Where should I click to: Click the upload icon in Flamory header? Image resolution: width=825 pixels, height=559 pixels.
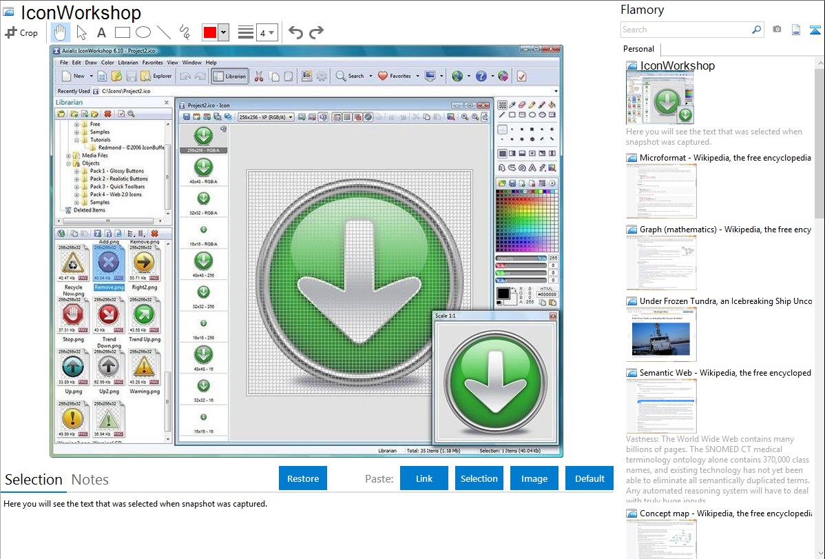click(x=815, y=30)
